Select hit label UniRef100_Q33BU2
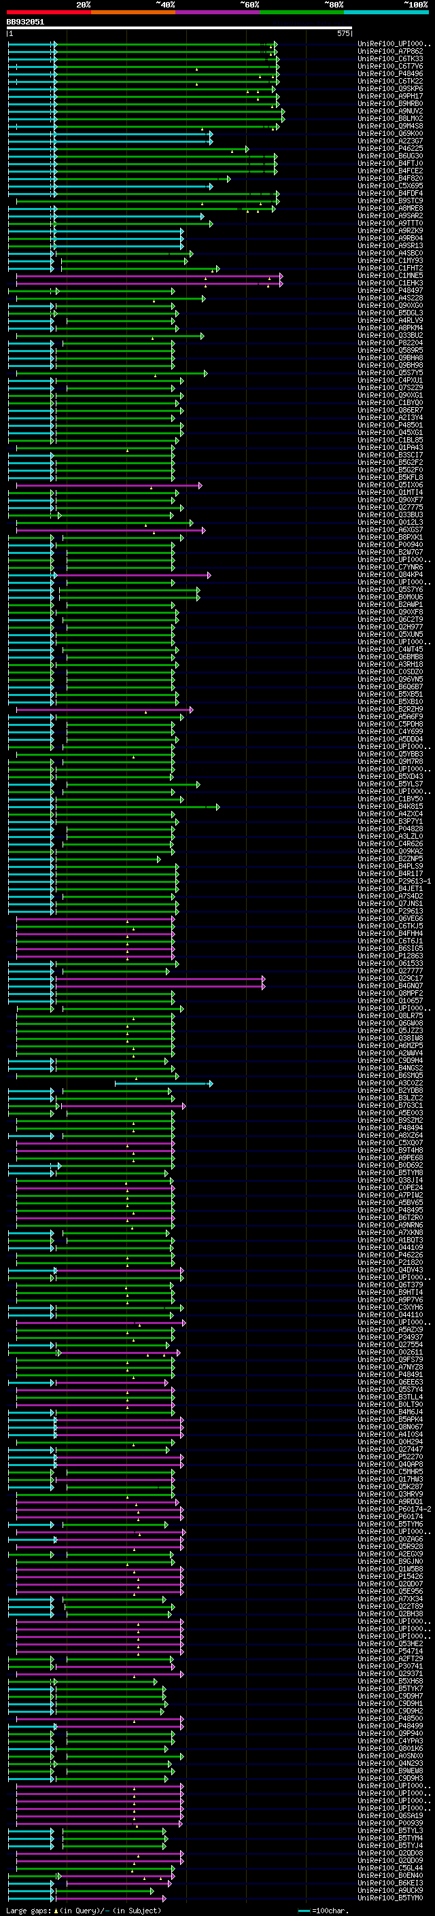The image size is (435, 1916). (390, 336)
